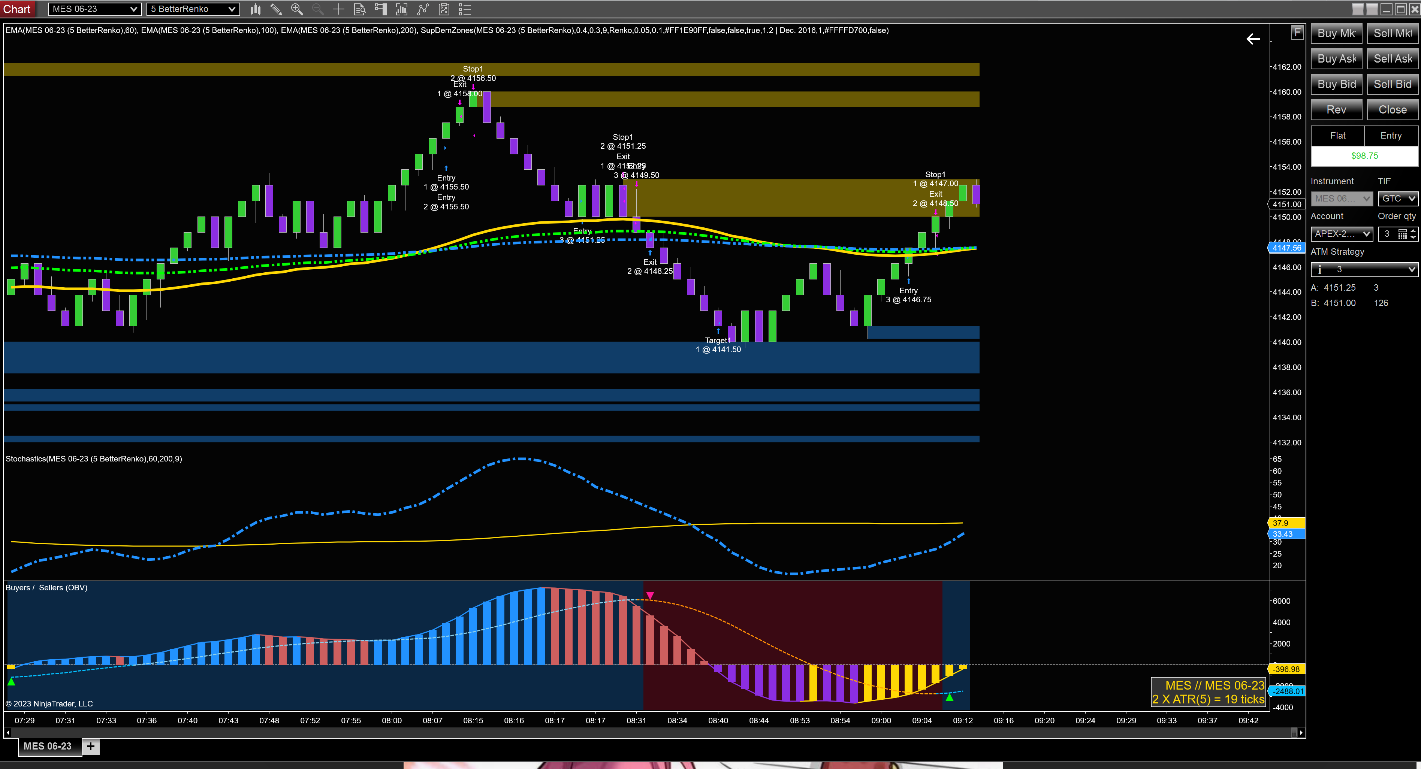Add a new chart tab with plus

coord(90,747)
